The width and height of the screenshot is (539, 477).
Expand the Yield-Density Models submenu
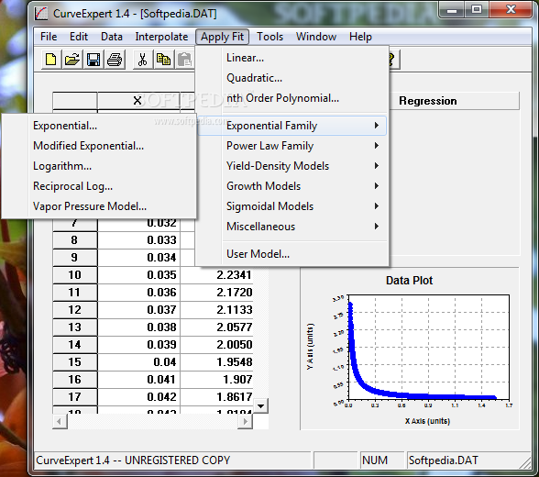[292, 166]
